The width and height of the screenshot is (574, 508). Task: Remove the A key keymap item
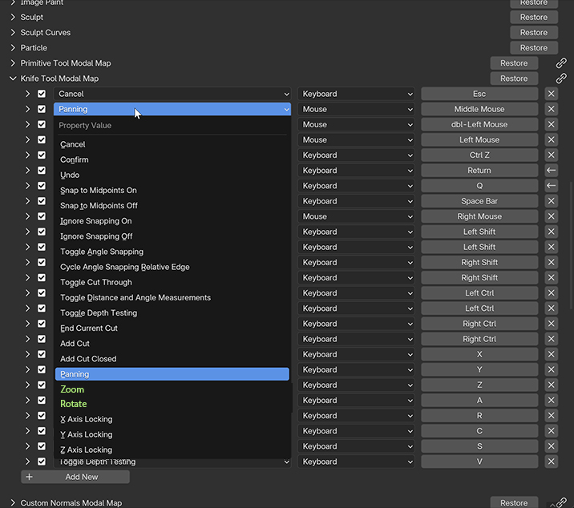[x=551, y=401]
